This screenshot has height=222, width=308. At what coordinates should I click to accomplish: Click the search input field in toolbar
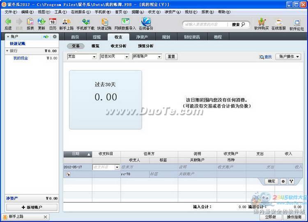click(205, 25)
